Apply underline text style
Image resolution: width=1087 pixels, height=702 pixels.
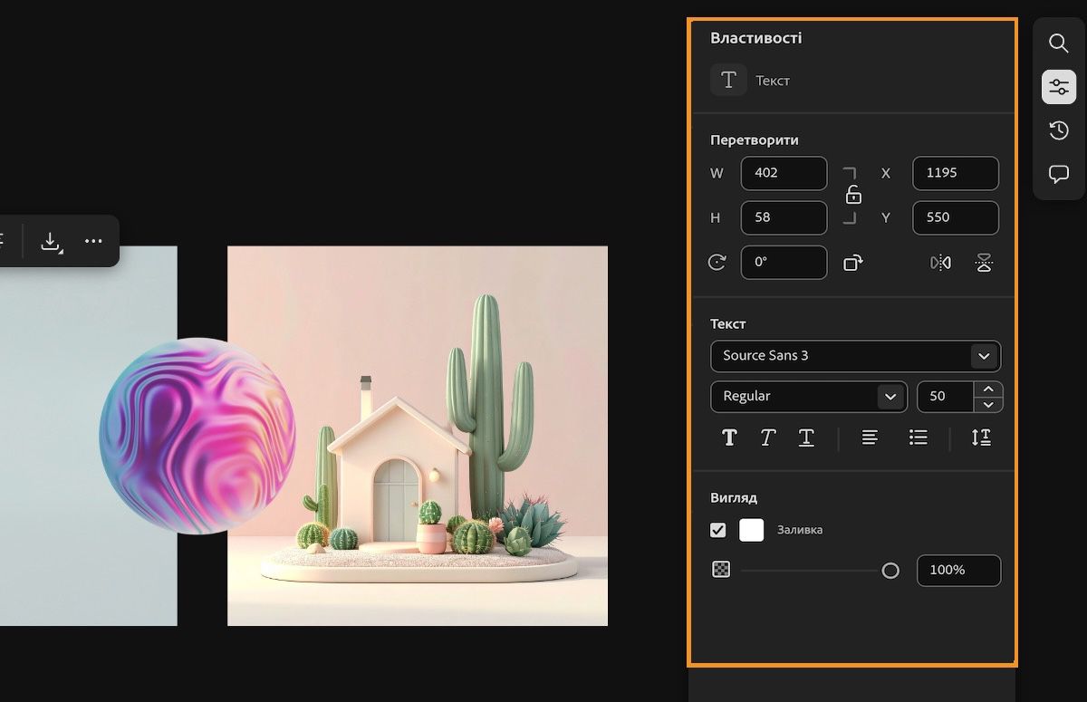click(x=806, y=438)
